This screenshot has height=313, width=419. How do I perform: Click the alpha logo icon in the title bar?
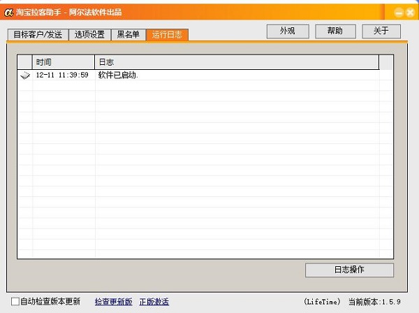coord(8,13)
